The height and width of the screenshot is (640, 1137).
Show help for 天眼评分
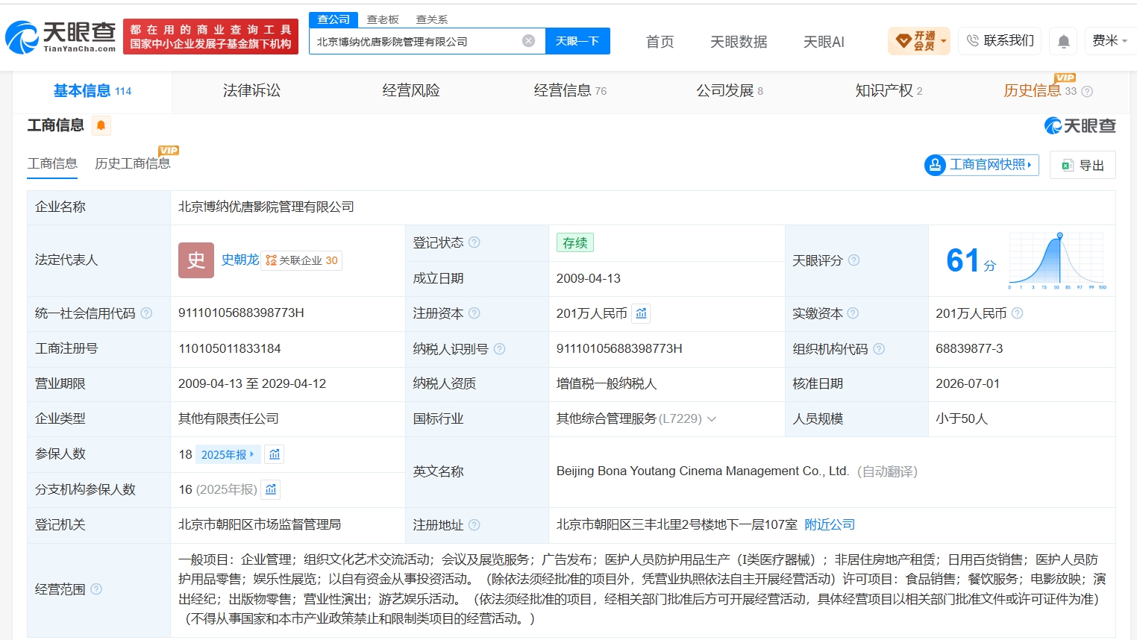click(x=853, y=260)
